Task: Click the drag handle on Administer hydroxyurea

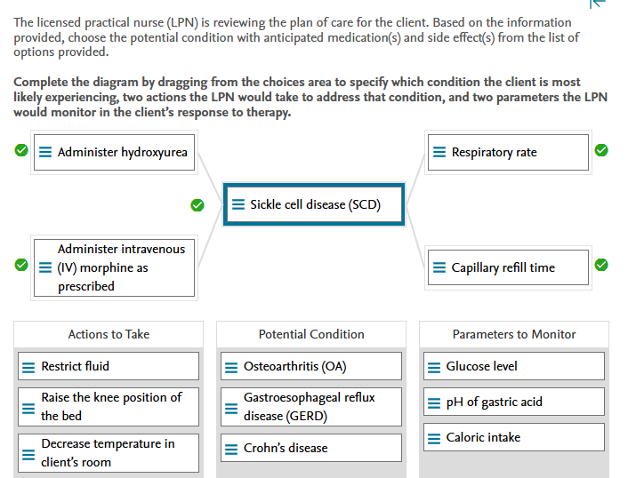Action: (x=45, y=153)
